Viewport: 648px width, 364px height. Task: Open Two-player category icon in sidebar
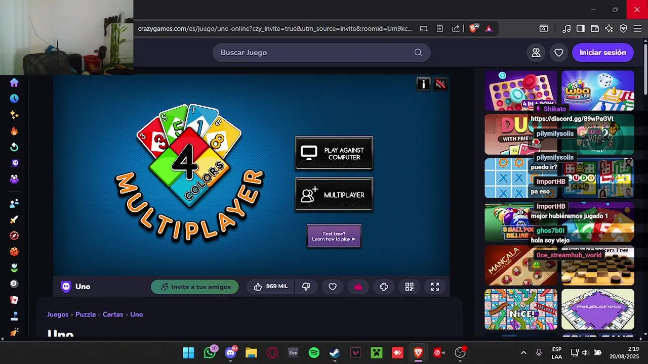tap(14, 203)
